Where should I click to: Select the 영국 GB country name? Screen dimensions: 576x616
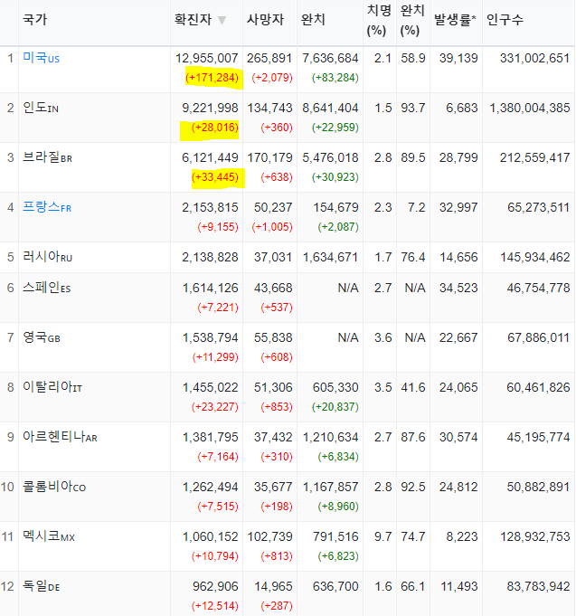(x=42, y=337)
